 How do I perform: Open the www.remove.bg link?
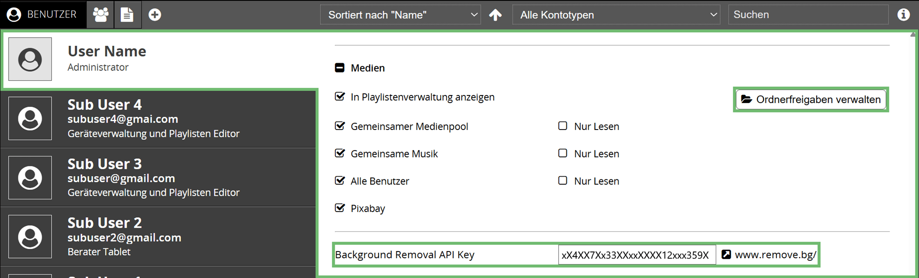point(769,255)
